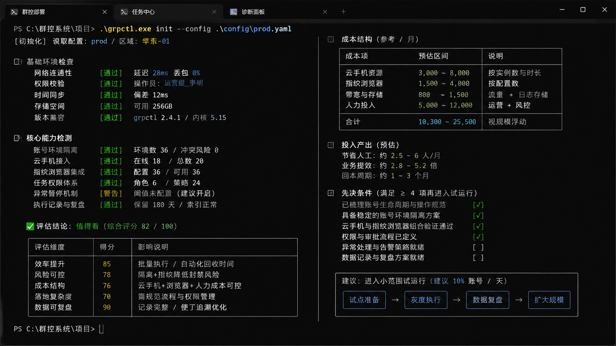Click the 回本周期 estimate line
616x346 pixels.
click(385, 176)
